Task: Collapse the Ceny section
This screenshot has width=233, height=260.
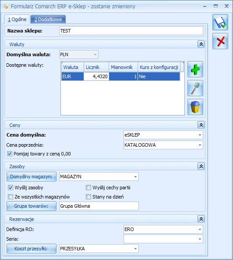Action: point(201,125)
